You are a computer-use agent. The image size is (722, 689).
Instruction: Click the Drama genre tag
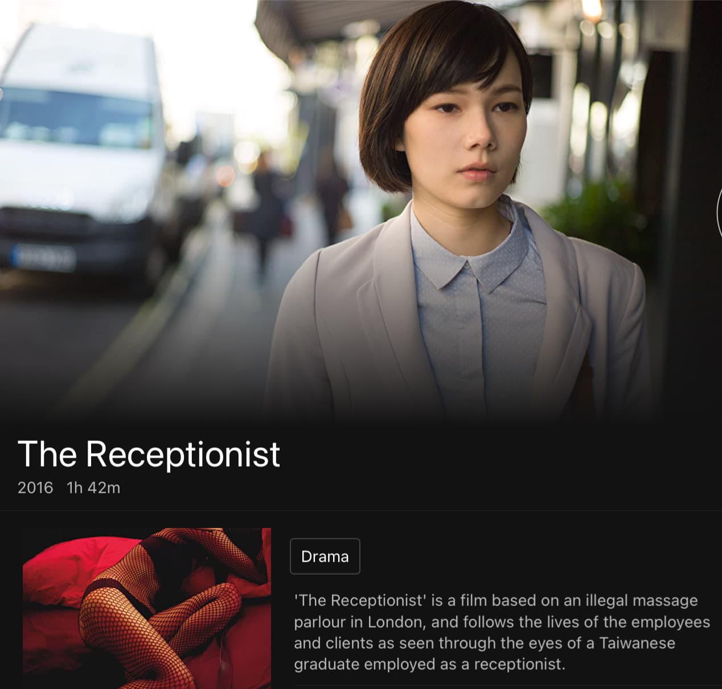click(325, 556)
